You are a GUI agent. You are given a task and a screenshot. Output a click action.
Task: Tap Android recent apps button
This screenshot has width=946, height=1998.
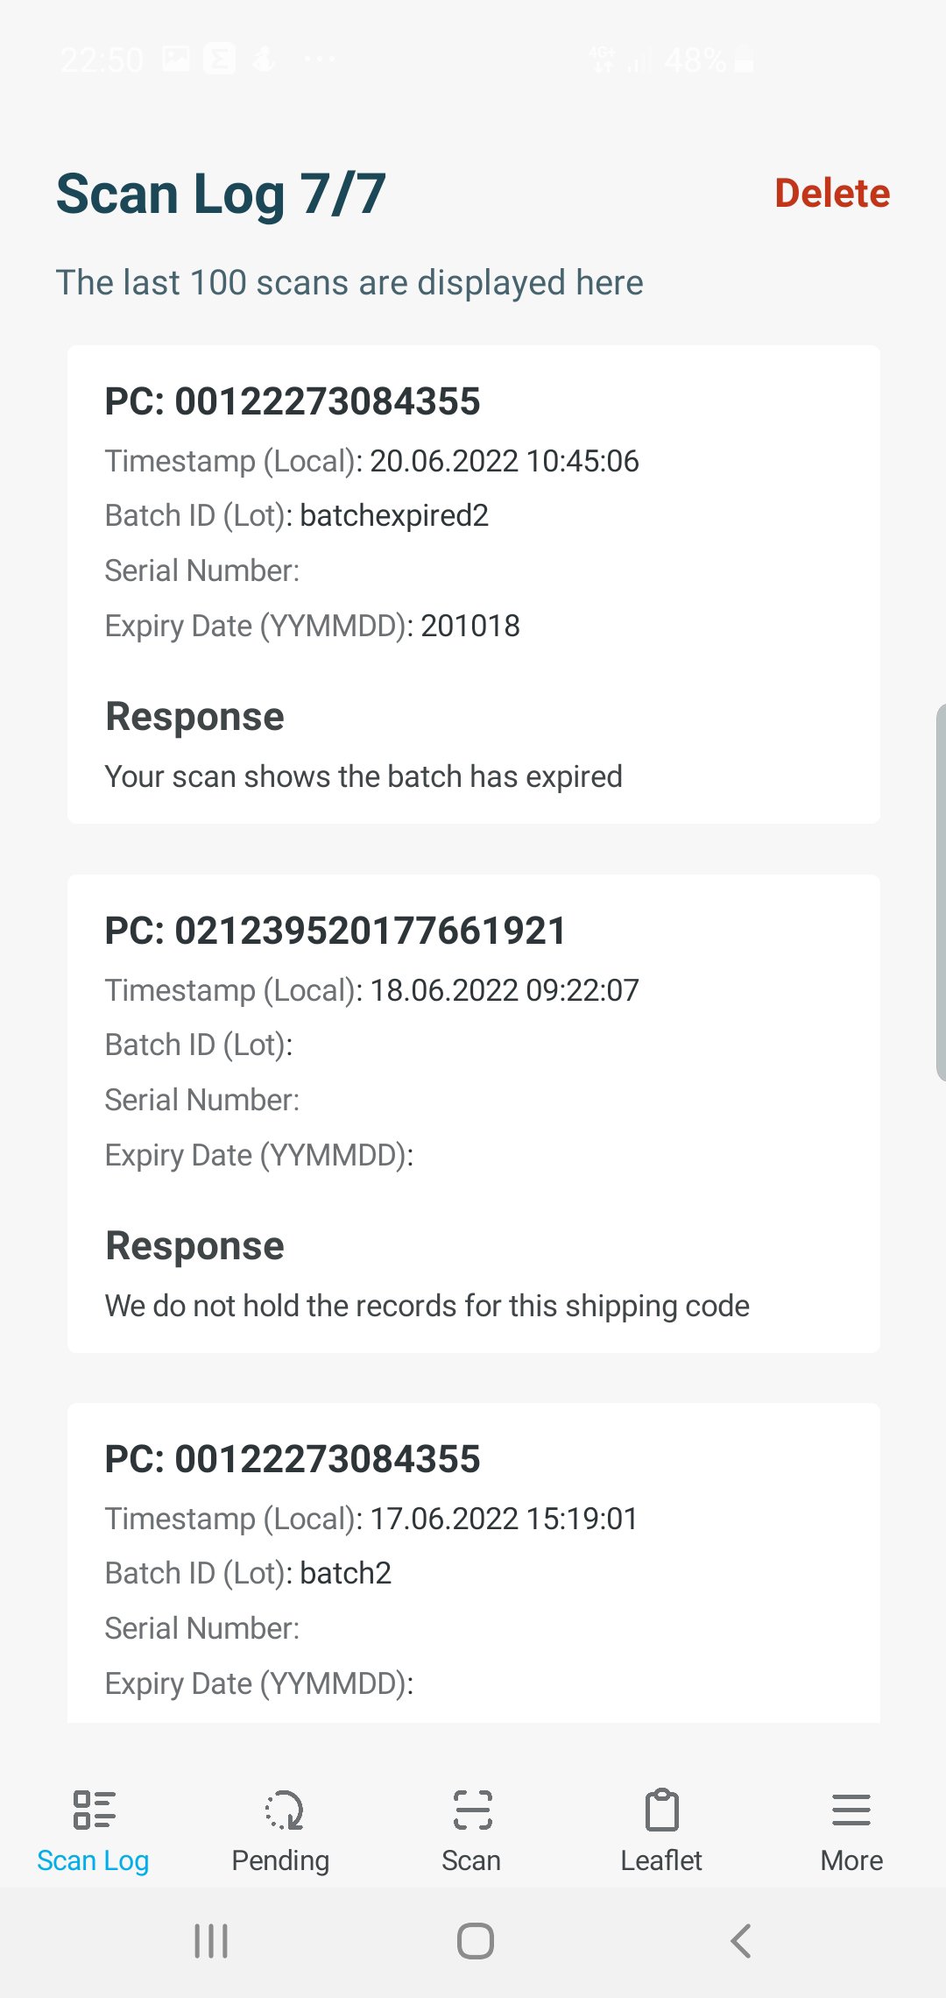tap(211, 1941)
